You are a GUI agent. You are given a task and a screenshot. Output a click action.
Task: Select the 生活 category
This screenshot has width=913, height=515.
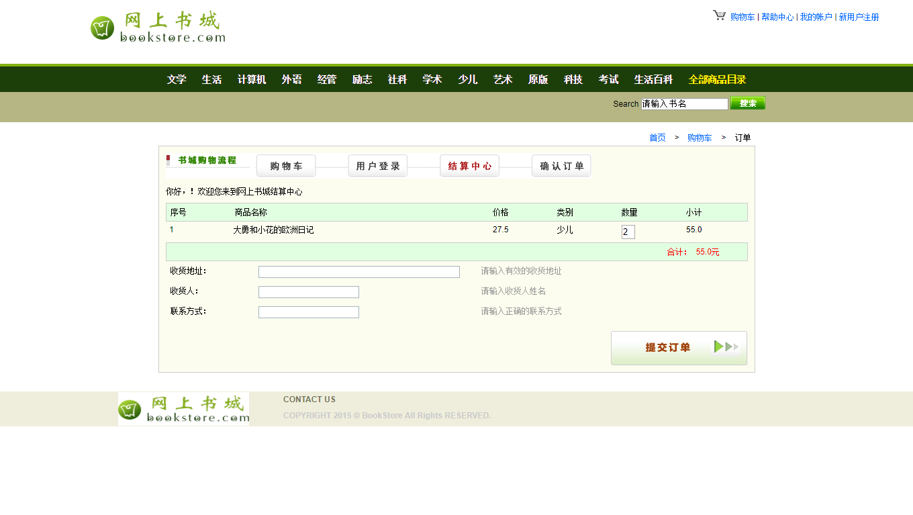(x=211, y=79)
